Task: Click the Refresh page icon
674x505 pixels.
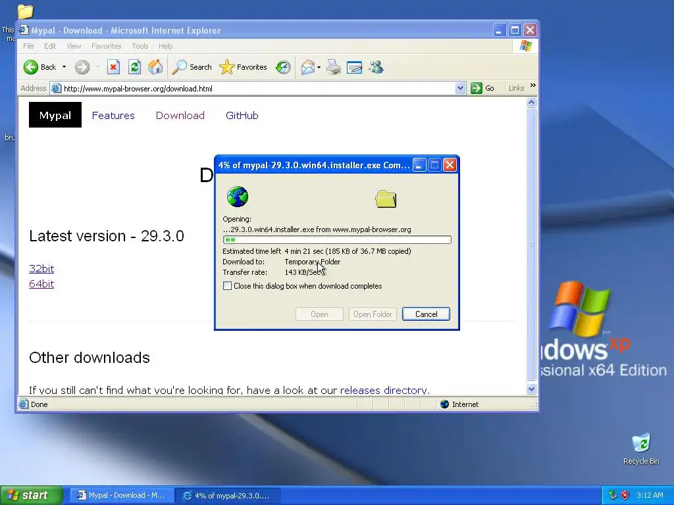Action: click(x=134, y=67)
